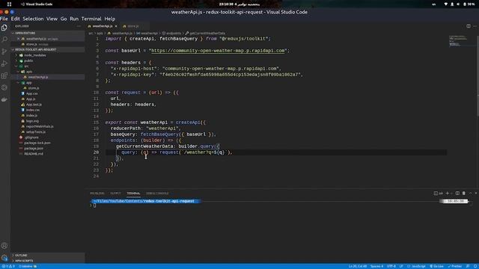The height and width of the screenshot is (269, 479).
Task: Expand the Outline section
Action: [x=48, y=255]
